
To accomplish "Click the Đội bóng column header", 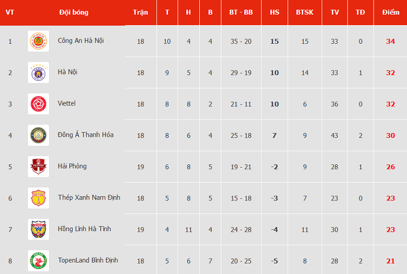I will tap(74, 12).
